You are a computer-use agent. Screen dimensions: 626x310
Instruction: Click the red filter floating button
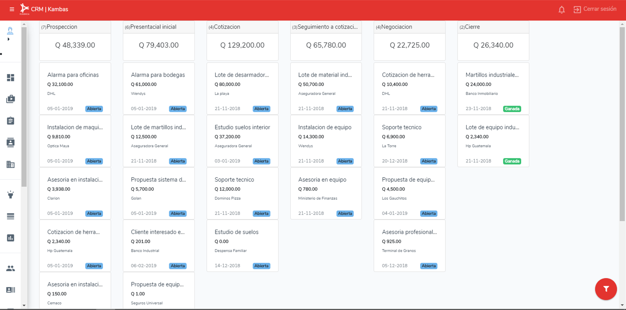[x=605, y=289]
